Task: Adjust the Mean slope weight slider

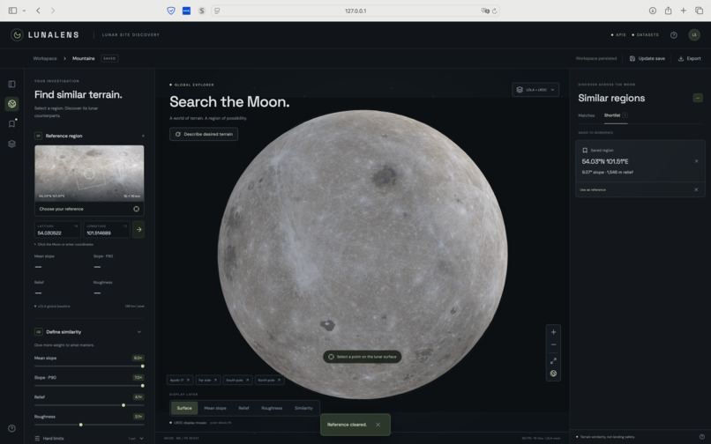Action: pyautogui.click(x=89, y=366)
